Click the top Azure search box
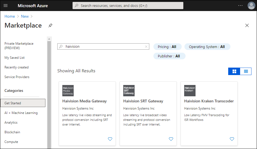The height and width of the screenshot is (149, 257). point(128,6)
